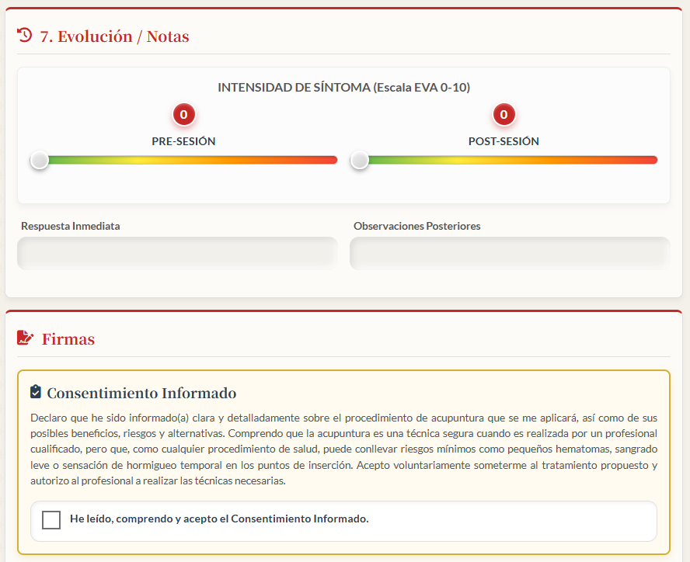
Task: Click the 'Consentimiento Informado' title text
Action: pos(141,393)
